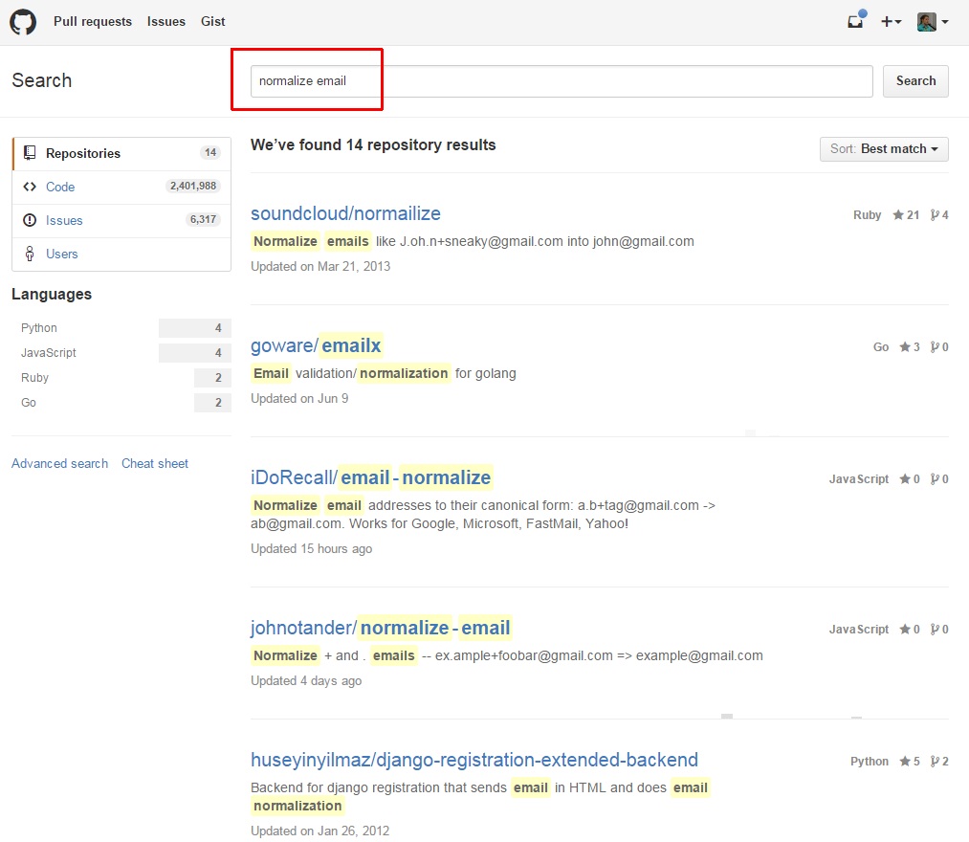
Task: Click the Issues exclamation icon in sidebar
Action: [x=29, y=220]
